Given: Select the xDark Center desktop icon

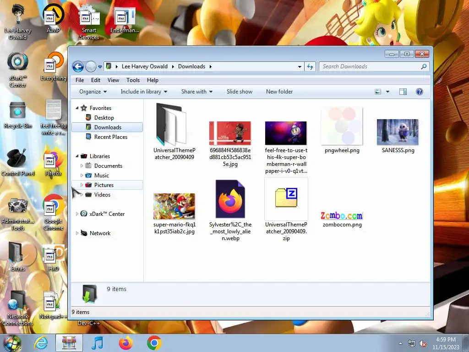Looking at the screenshot, I should (x=18, y=70).
